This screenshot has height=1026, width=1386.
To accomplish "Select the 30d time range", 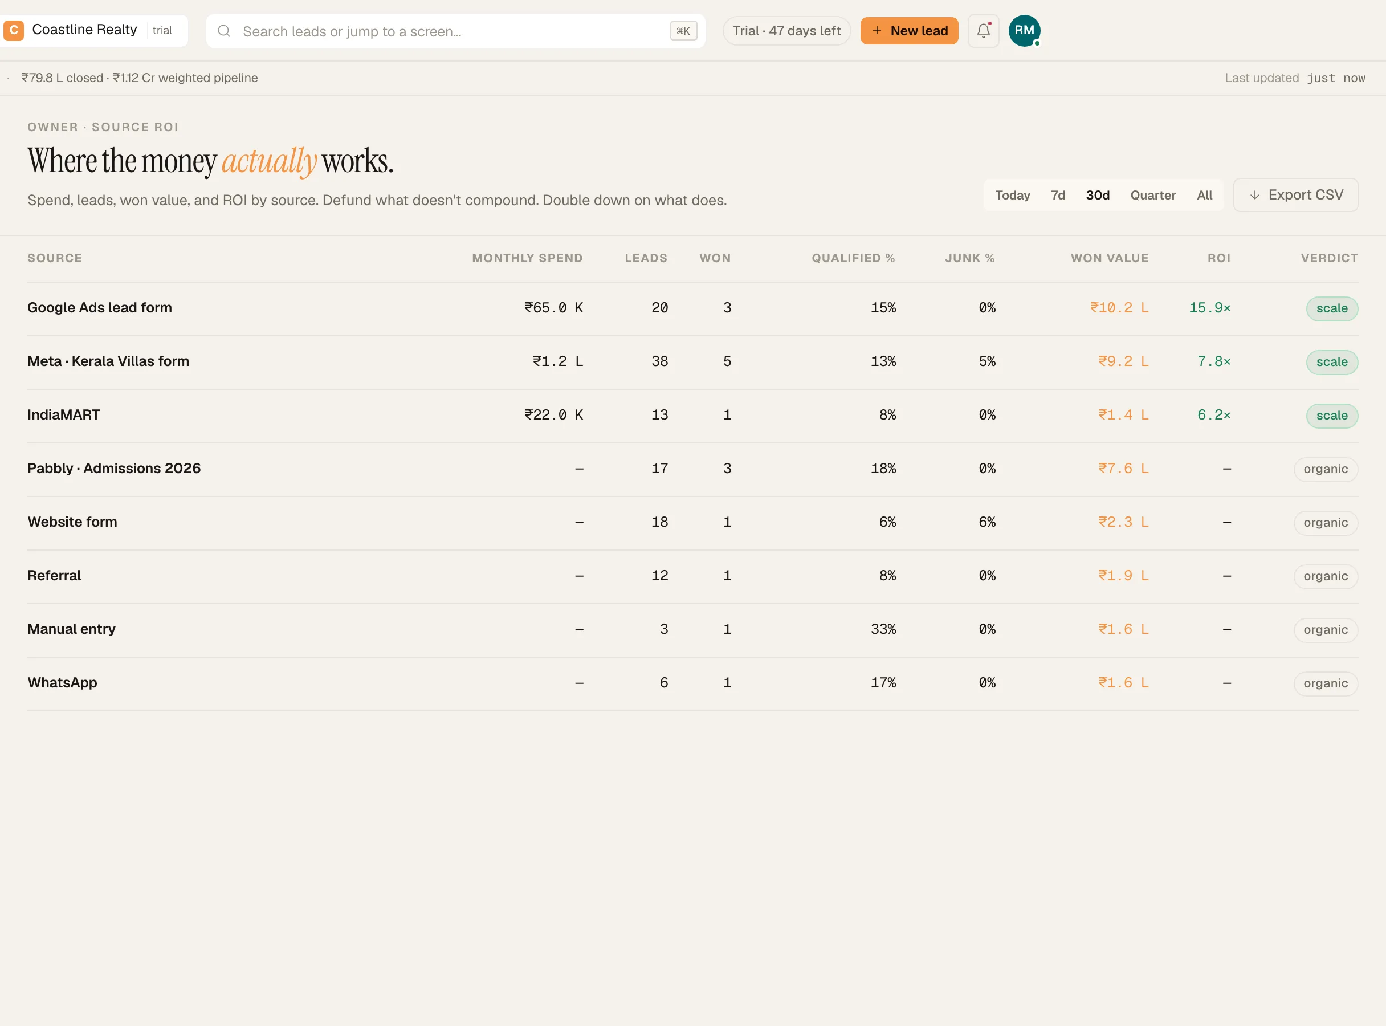I will tap(1097, 196).
